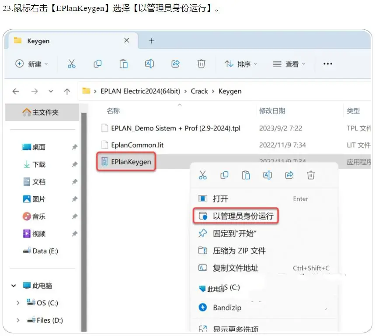Unpin 图片 using its pin icon

(x=75, y=199)
